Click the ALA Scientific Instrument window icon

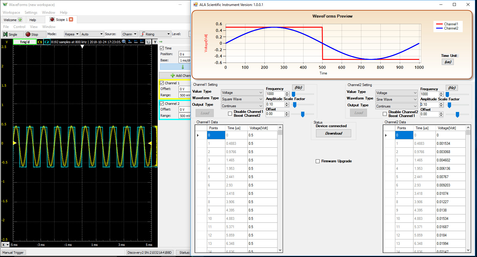click(196, 4)
